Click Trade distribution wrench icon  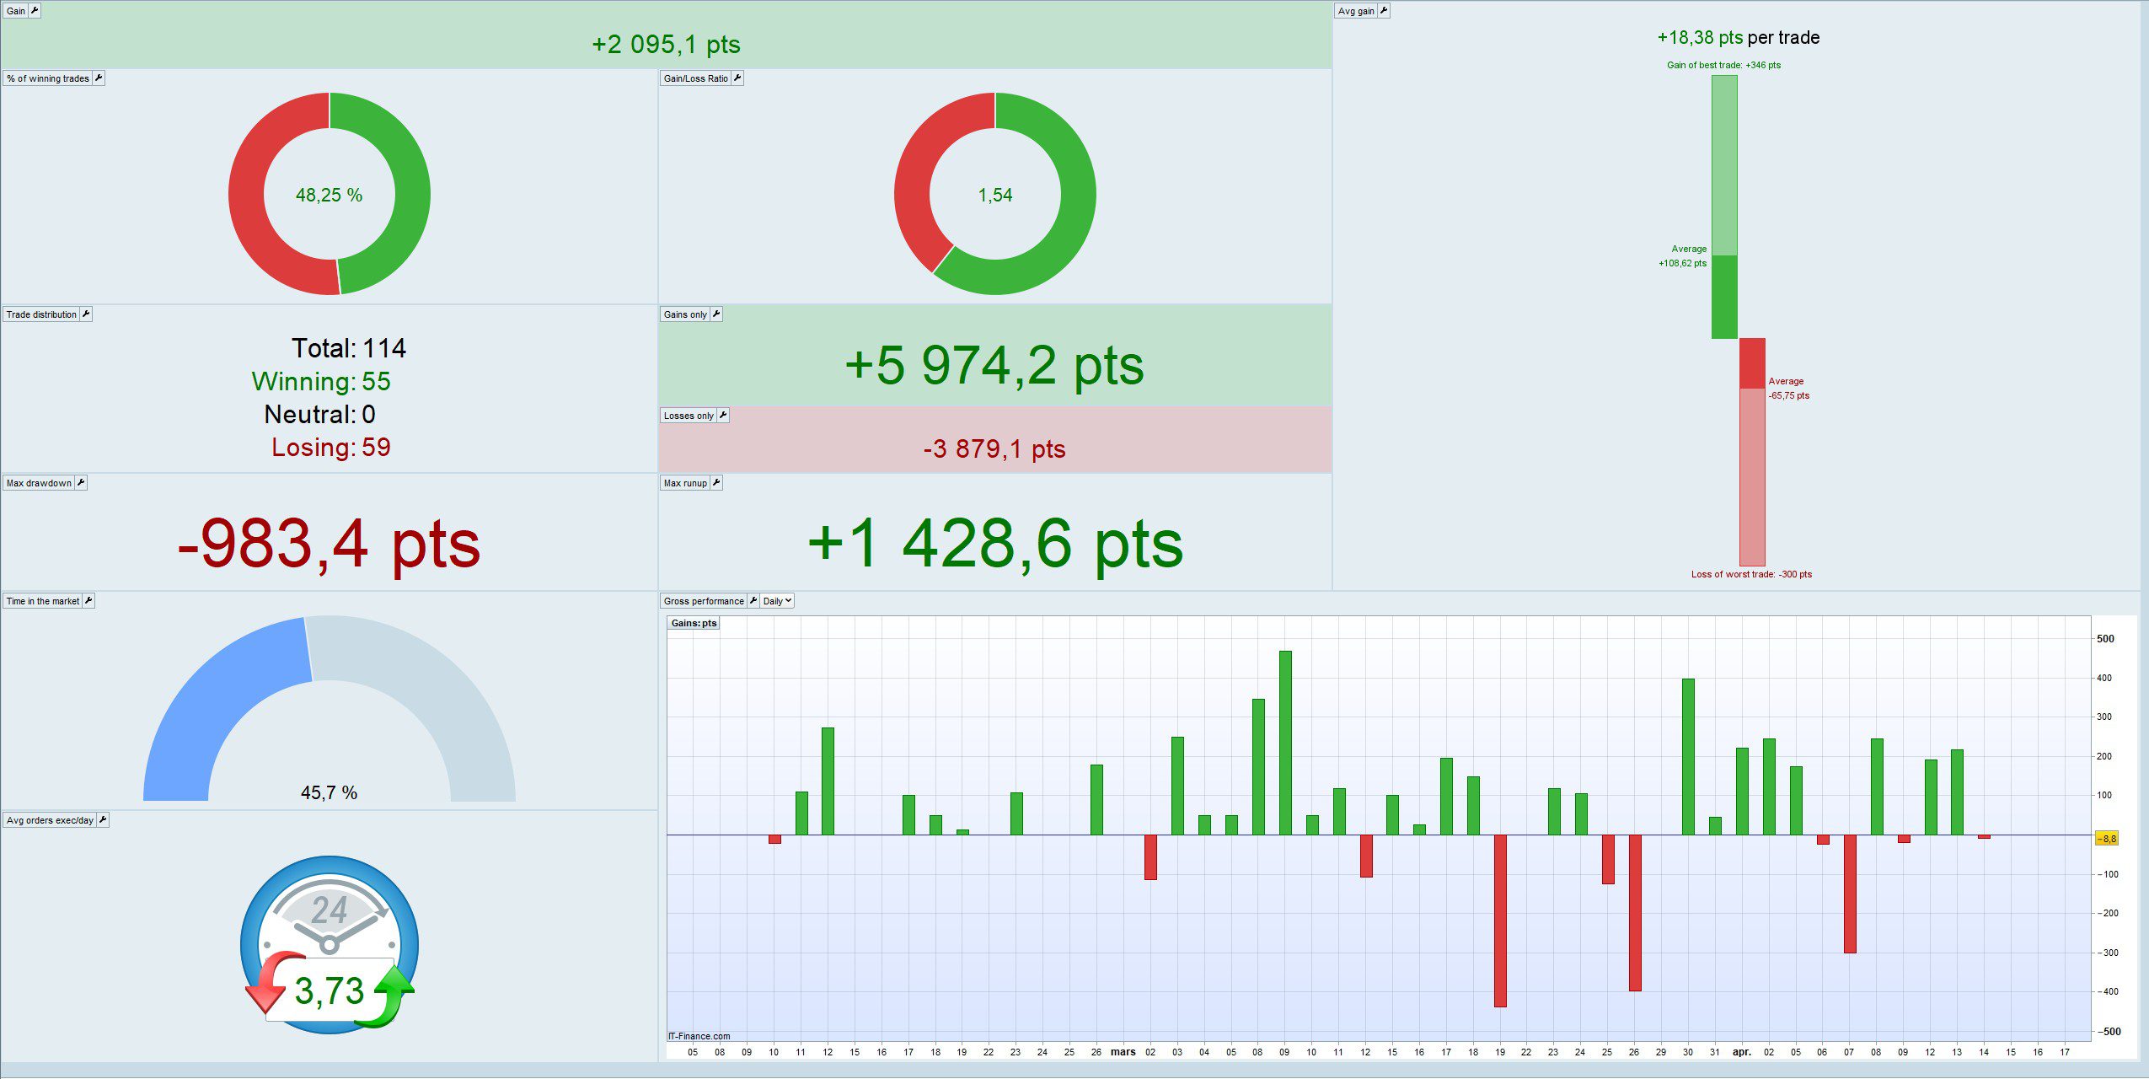point(85,314)
